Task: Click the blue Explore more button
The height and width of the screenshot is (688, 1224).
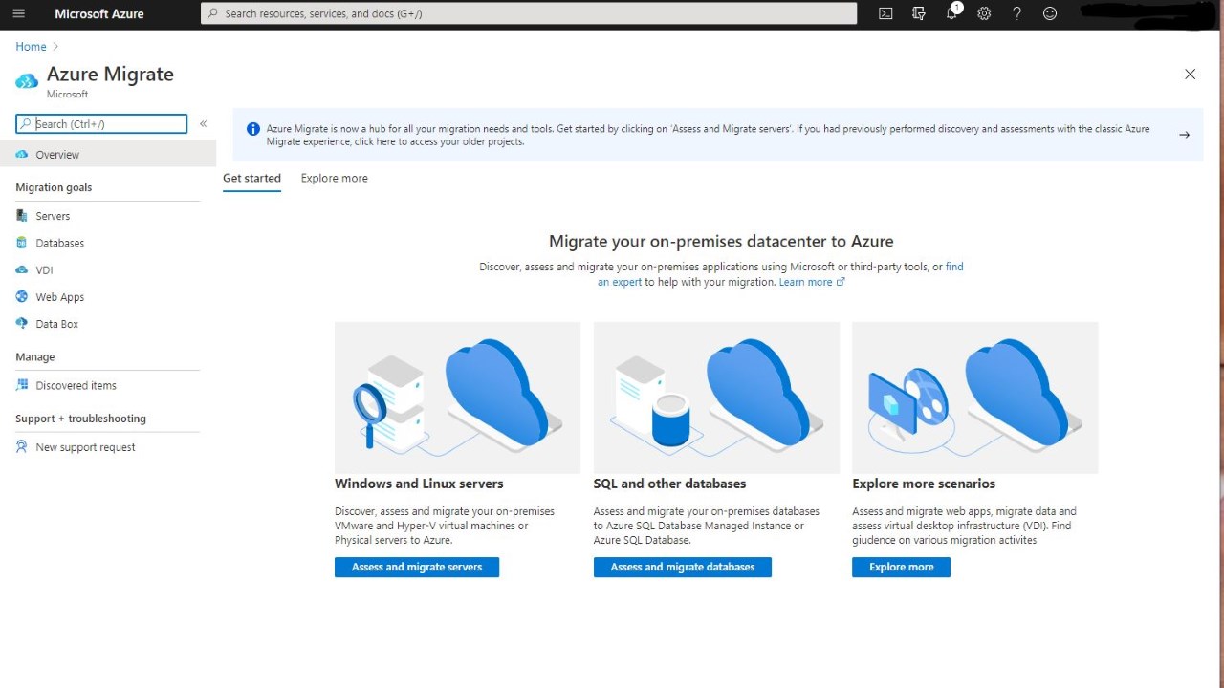Action: click(x=901, y=567)
